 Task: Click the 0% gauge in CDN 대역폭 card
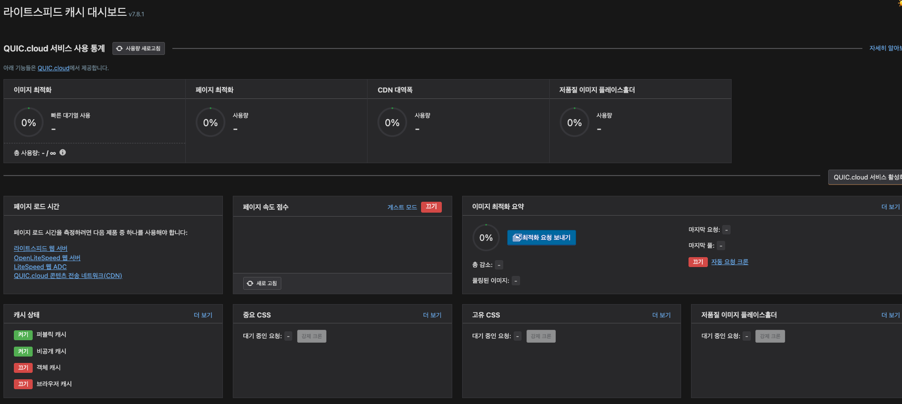coord(392,123)
